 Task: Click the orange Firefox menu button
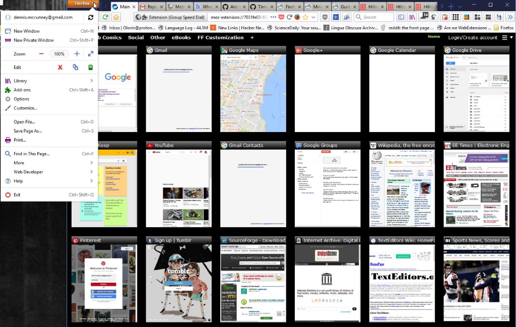[x=83, y=4]
